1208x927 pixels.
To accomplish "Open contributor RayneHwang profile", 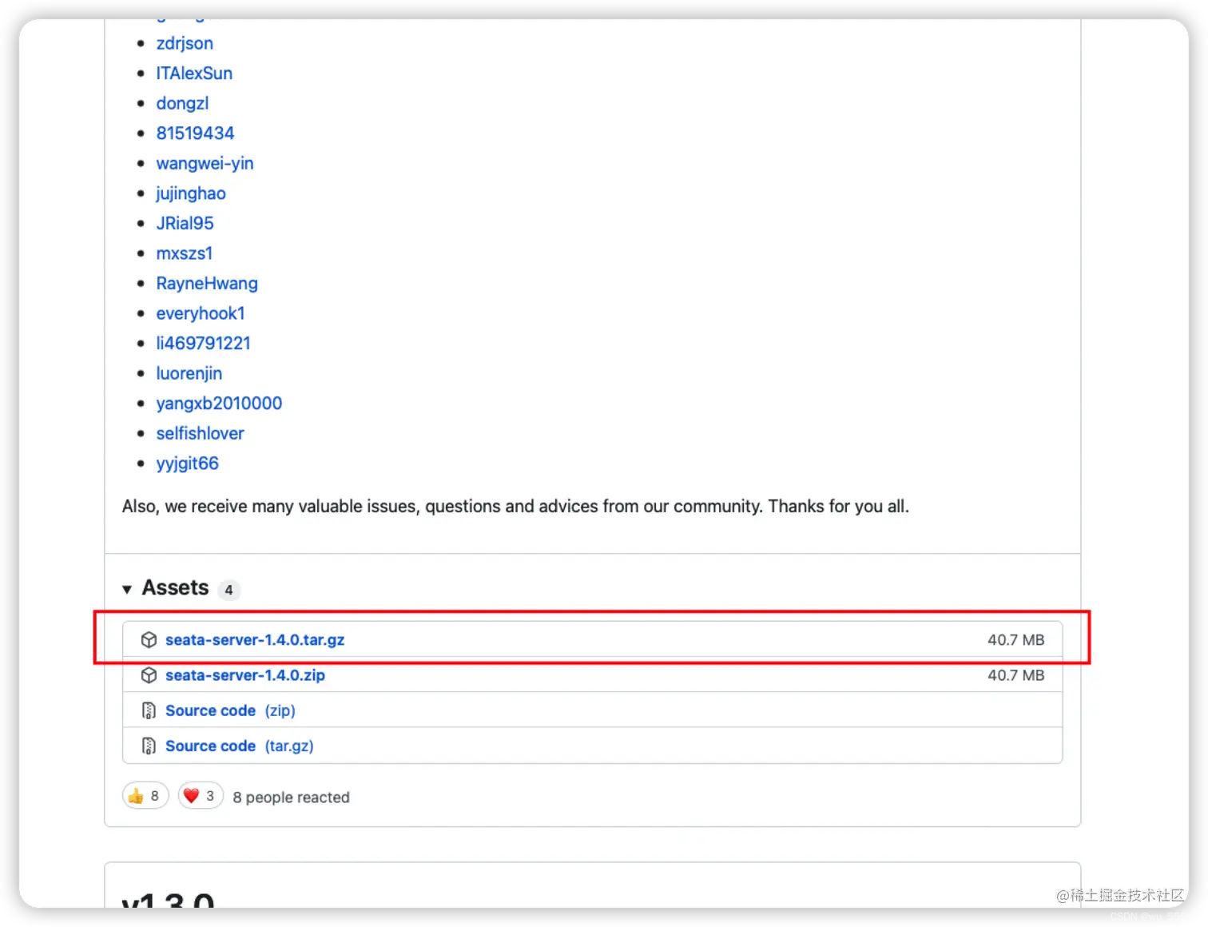I will (x=207, y=284).
